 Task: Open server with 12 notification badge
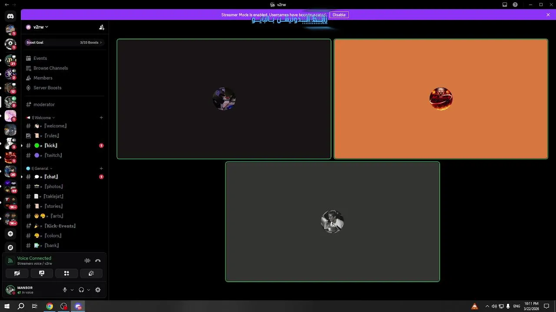[10, 88]
